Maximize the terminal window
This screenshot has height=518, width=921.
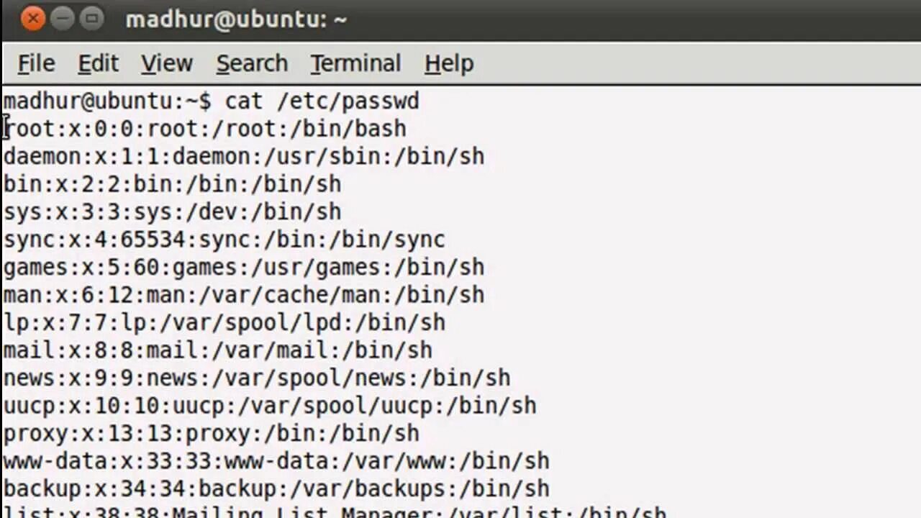click(x=91, y=19)
